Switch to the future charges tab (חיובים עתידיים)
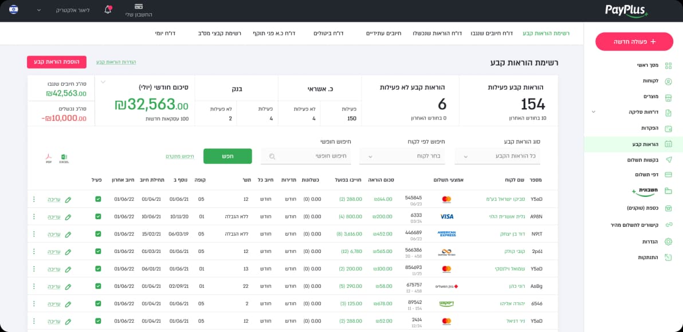 [384, 34]
